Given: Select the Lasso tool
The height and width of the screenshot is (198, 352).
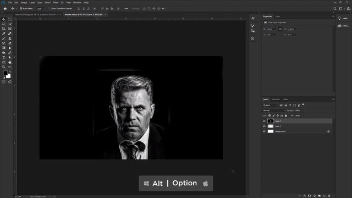Looking at the screenshot, I should pos(4,24).
